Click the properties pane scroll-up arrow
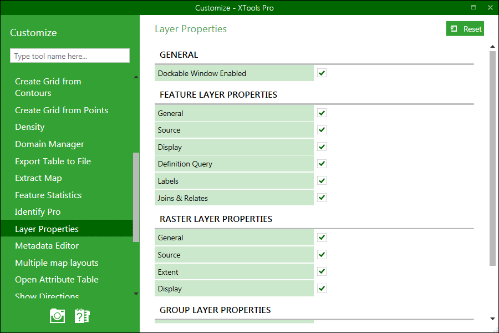 click(492, 47)
